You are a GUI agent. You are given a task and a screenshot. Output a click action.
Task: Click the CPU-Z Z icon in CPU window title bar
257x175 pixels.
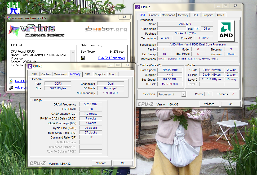point(138,7)
